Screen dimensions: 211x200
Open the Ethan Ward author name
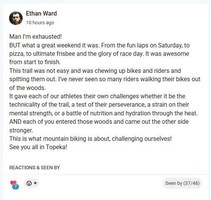pos(41,14)
